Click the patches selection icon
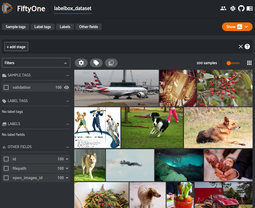Screen dimensions: 255x208 (x=111, y=63)
